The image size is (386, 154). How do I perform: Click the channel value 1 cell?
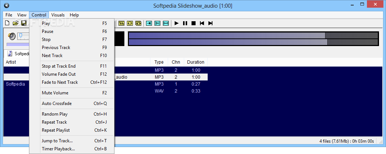pos(176,84)
